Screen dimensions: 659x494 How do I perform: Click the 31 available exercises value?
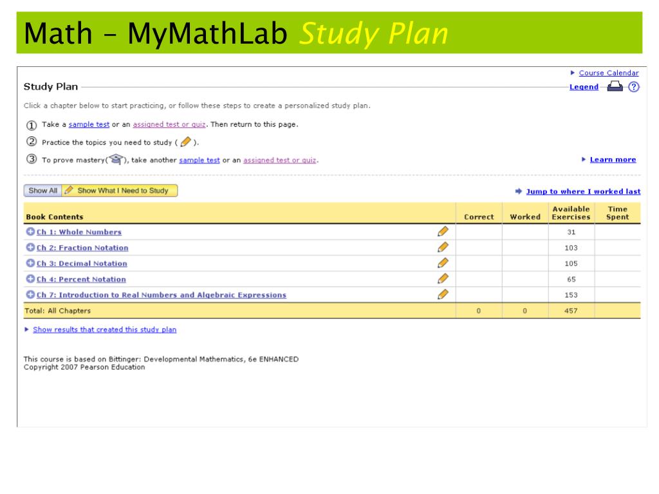tap(571, 232)
